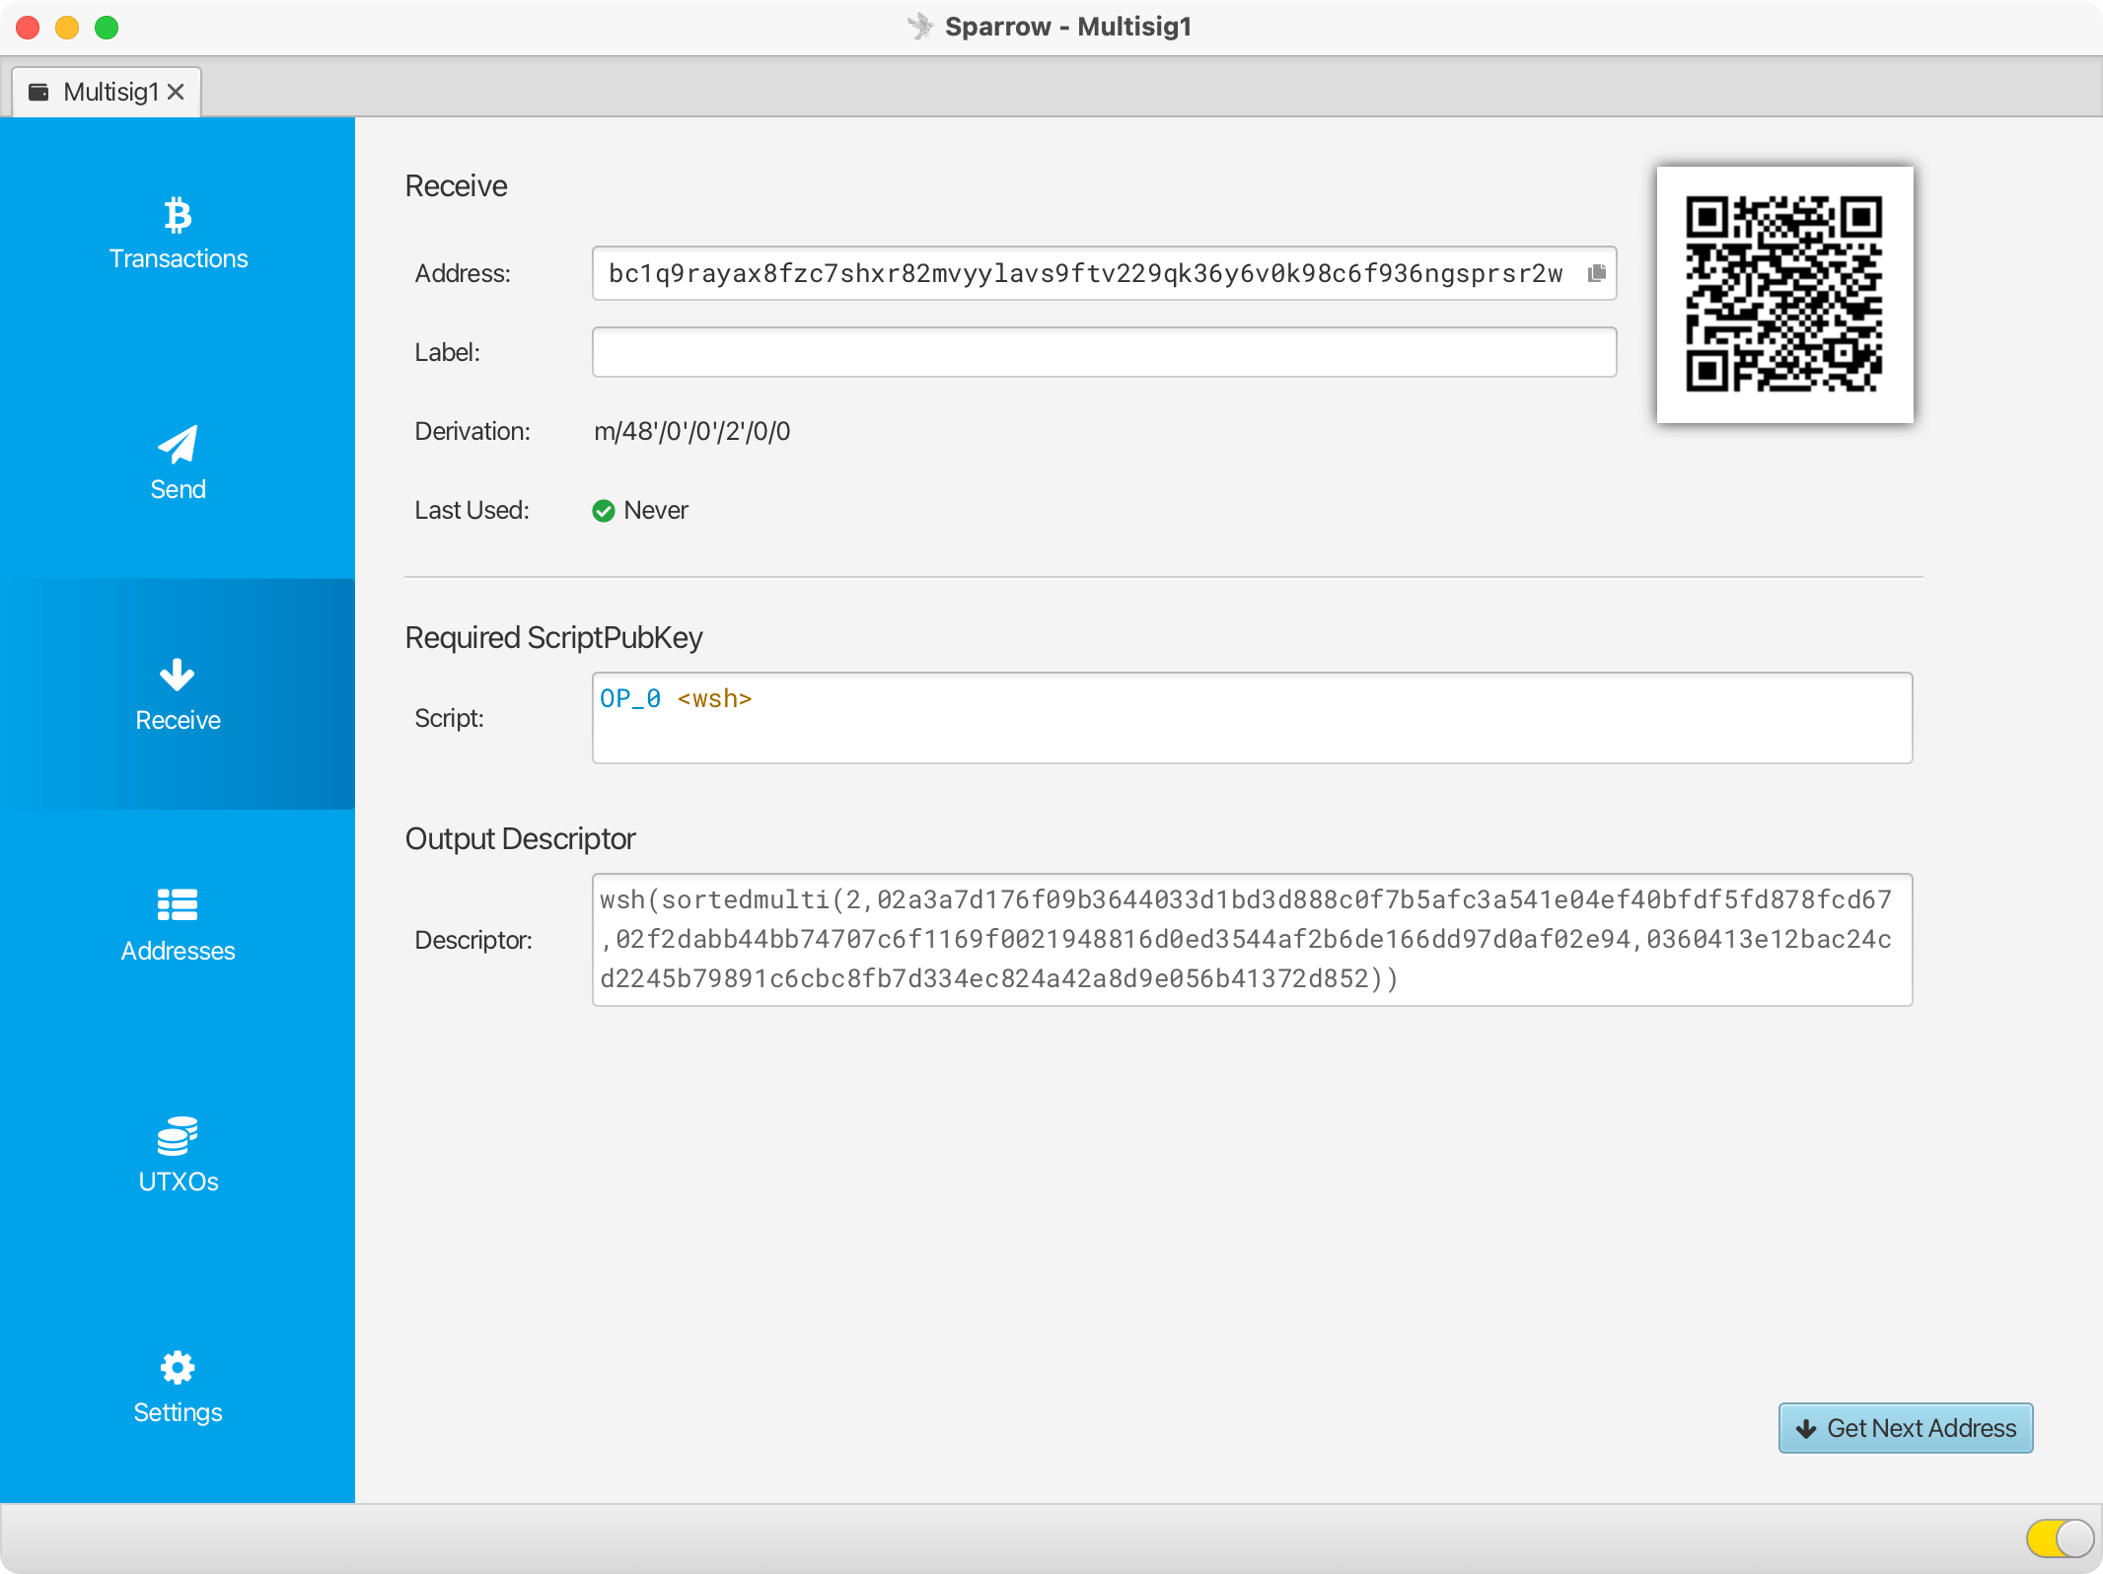
Task: Switch to the Multisig1 wallet tab
Action: click(x=110, y=92)
